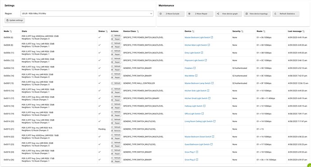Refresh node 0x0018 (24)
The width and height of the screenshot is (311, 167).
coord(116,150)
